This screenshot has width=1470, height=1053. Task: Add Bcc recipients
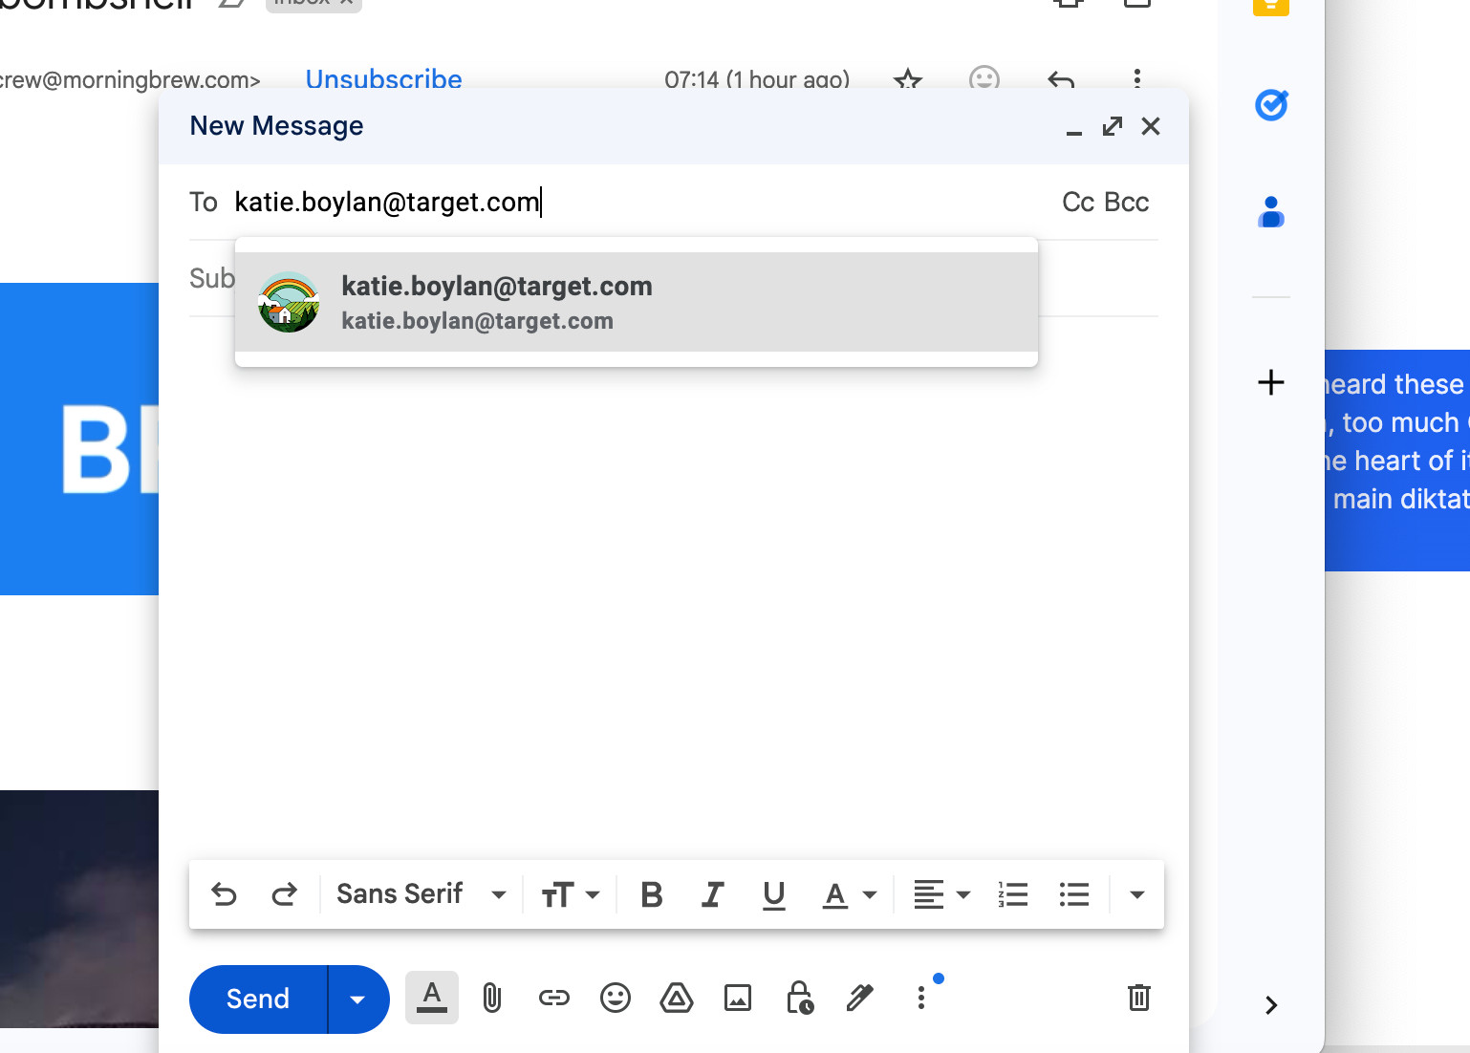pos(1127,202)
